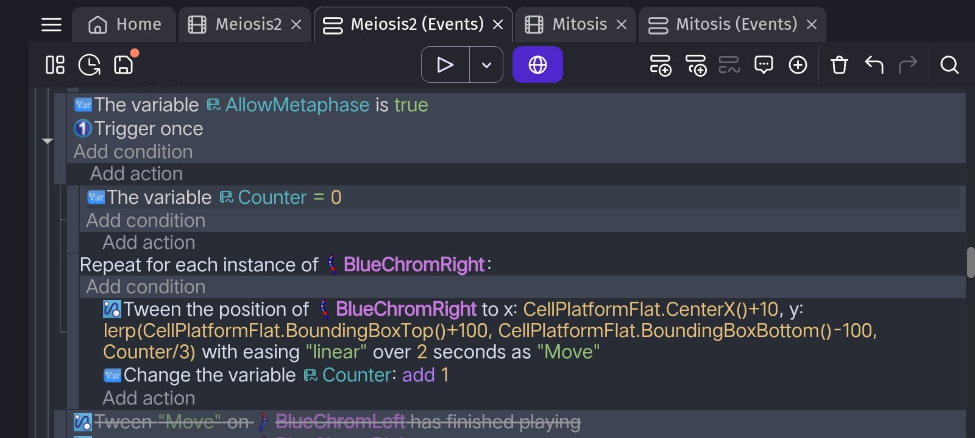
Task: Click the vertical scrollbar thumb
Action: click(971, 262)
